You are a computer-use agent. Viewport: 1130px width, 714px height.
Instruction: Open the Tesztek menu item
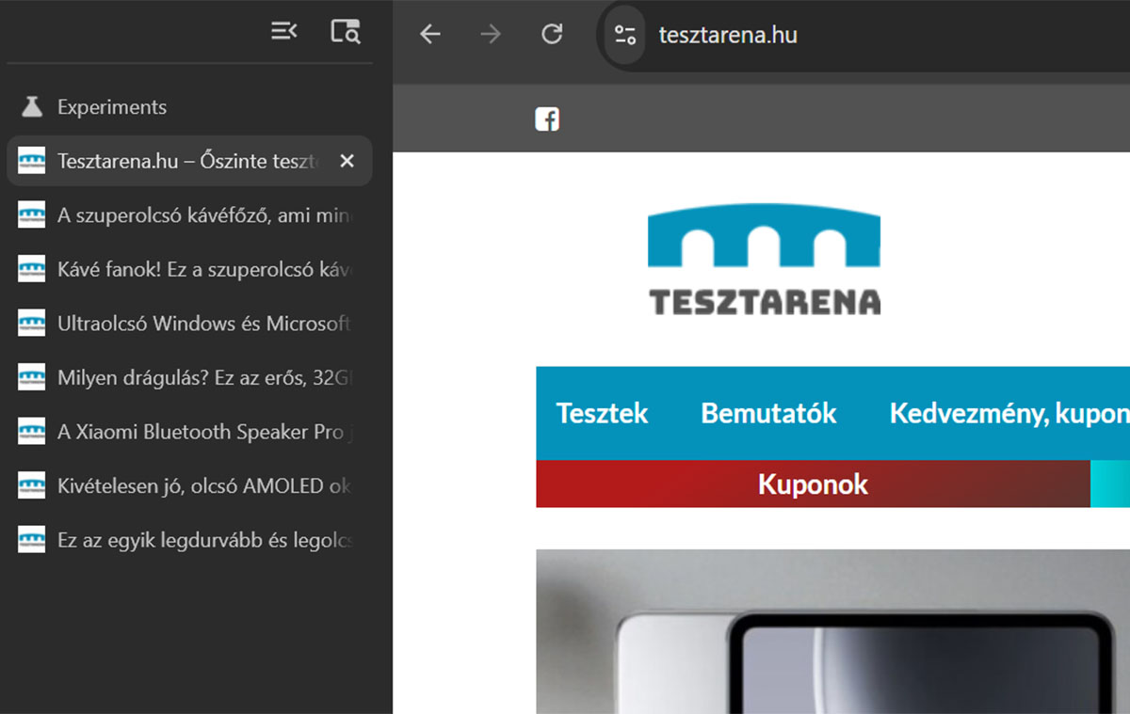tap(602, 414)
